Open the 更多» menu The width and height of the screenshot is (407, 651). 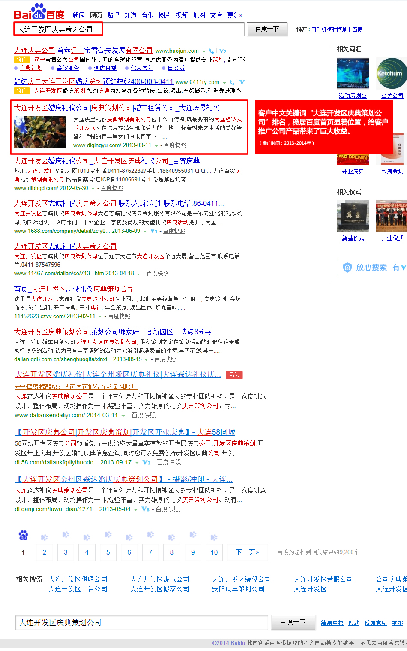click(x=235, y=15)
